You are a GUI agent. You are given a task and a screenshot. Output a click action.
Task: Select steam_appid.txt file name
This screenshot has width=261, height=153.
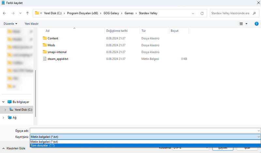58,59
